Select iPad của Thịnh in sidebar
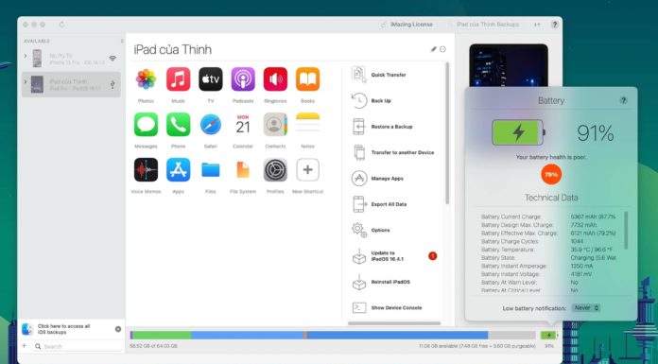Image resolution: width=658 pixels, height=364 pixels. (x=71, y=84)
